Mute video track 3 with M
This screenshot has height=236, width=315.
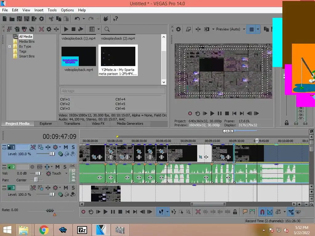[x=66, y=188]
